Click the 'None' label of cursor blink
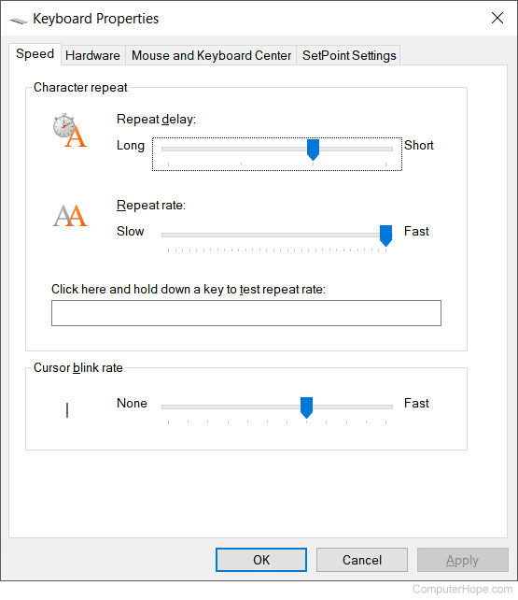 132,403
